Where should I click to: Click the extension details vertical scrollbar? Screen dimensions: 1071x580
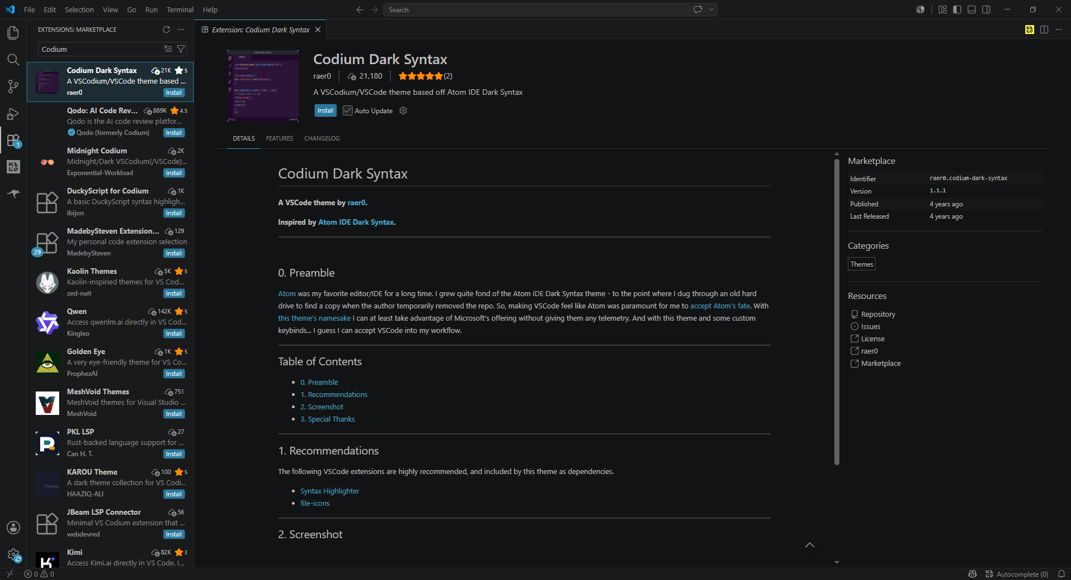837,311
